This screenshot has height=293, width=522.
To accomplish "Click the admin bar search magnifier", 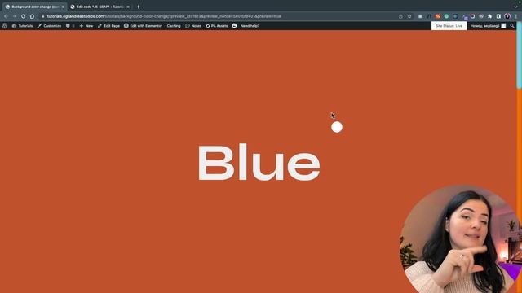I will (512, 26).
